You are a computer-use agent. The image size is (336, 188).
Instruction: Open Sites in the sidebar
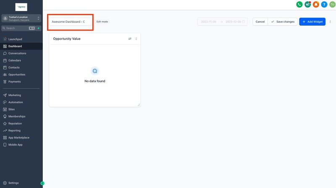pos(12,109)
